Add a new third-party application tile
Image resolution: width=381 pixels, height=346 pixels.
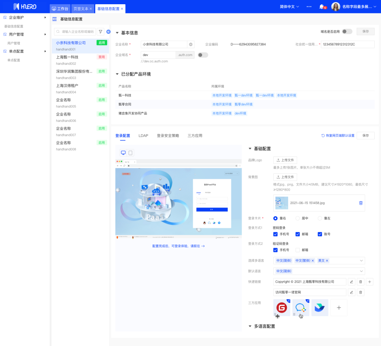pyautogui.click(x=339, y=308)
